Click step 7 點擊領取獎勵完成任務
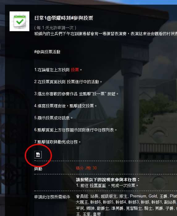 57,142
